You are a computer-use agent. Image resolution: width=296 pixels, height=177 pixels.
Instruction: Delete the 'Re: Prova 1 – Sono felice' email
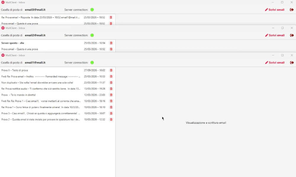(111, 107)
